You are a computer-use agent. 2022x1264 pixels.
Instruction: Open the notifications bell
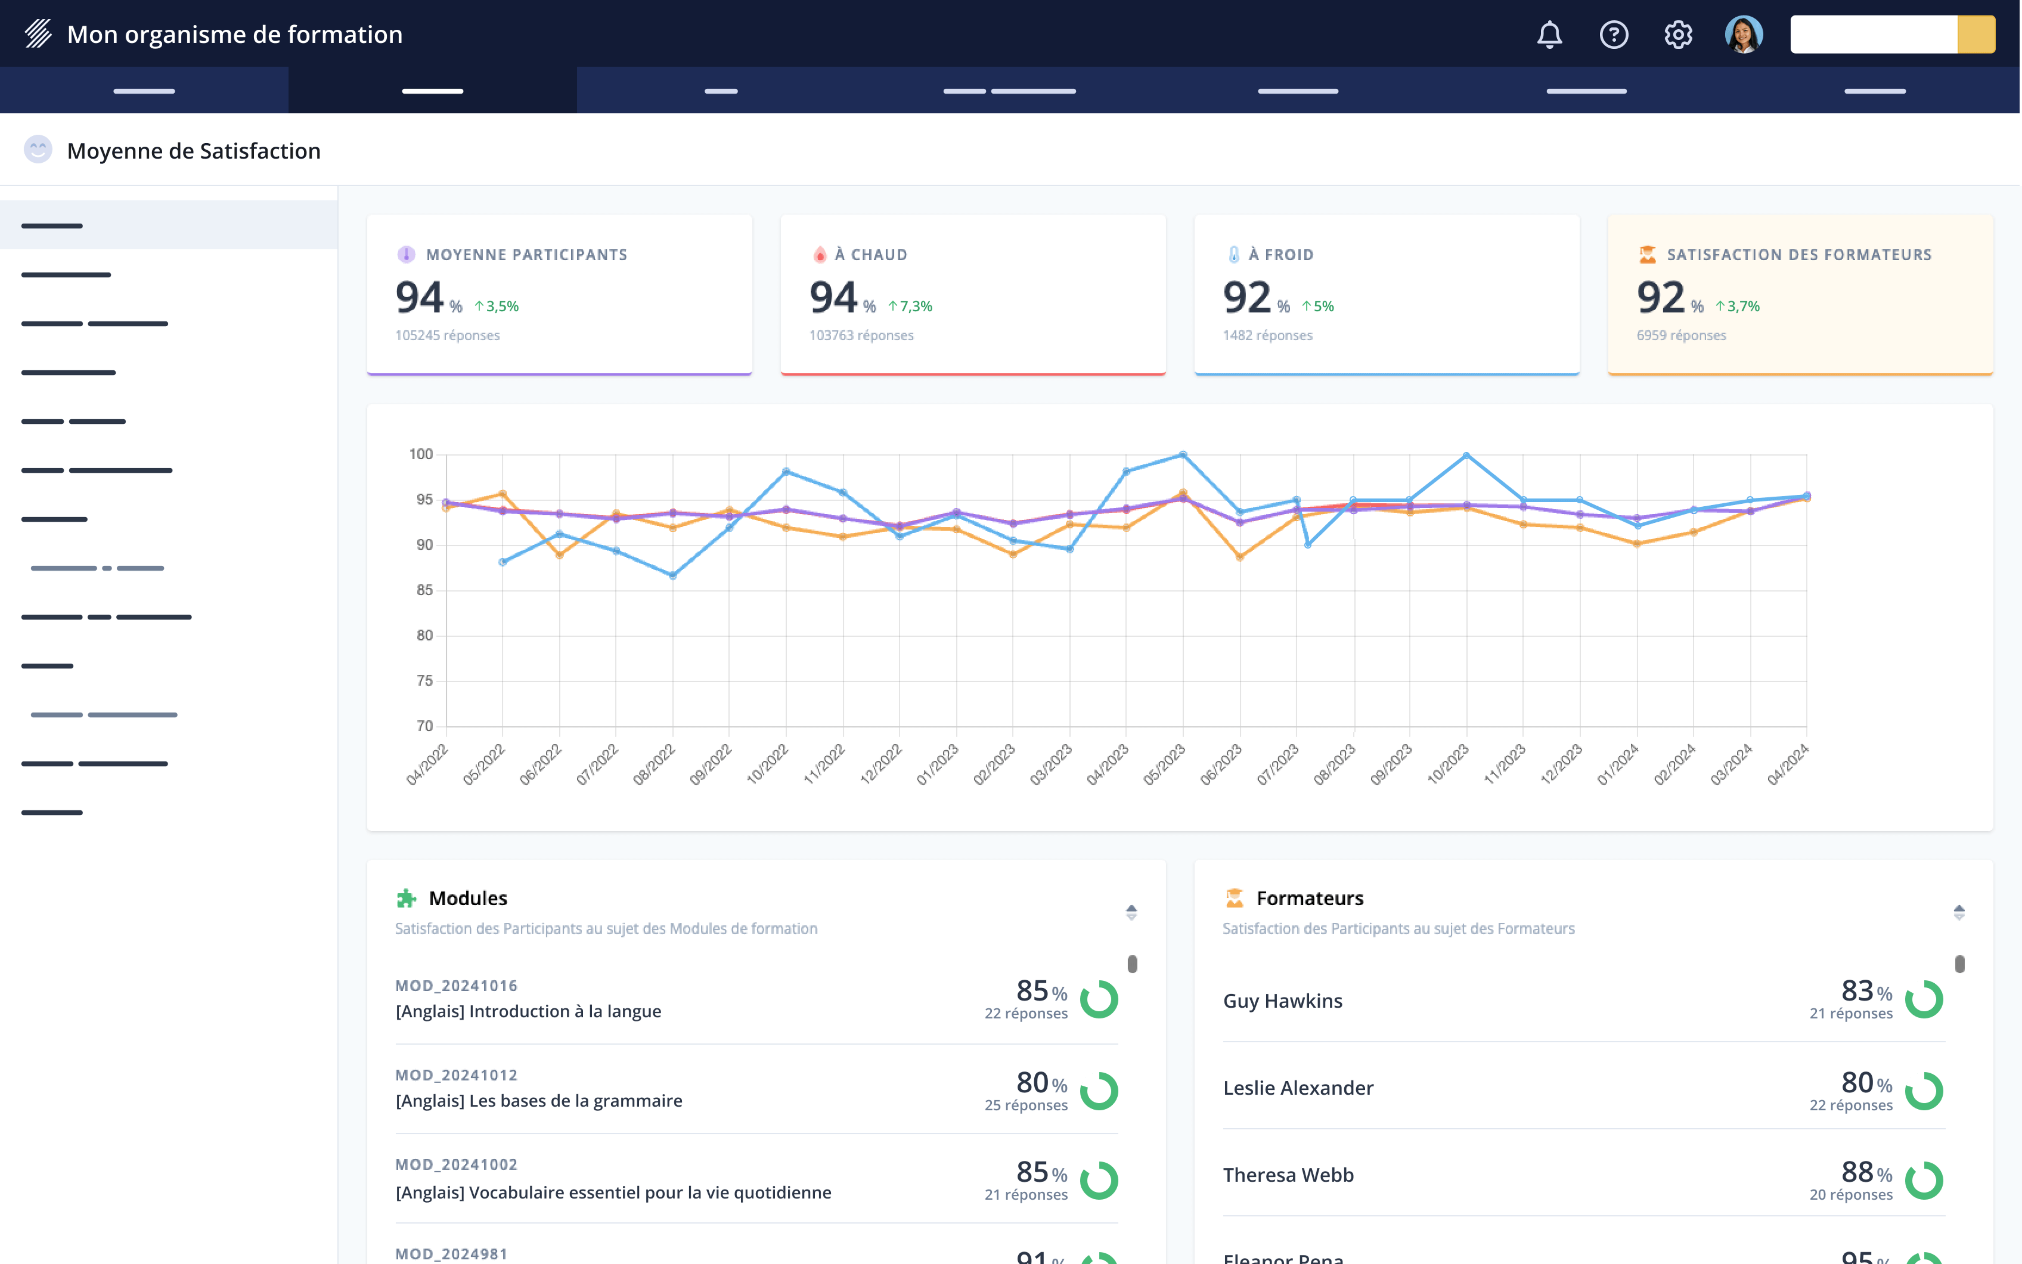click(x=1549, y=34)
